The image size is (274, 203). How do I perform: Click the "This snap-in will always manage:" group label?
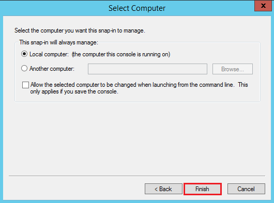59,42
